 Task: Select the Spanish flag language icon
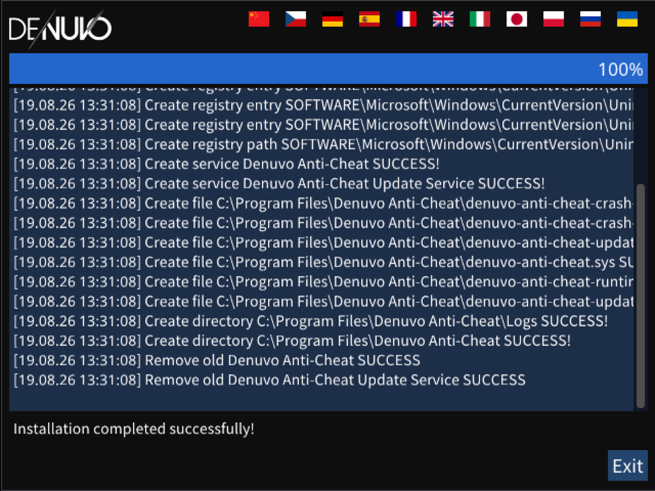coord(369,19)
